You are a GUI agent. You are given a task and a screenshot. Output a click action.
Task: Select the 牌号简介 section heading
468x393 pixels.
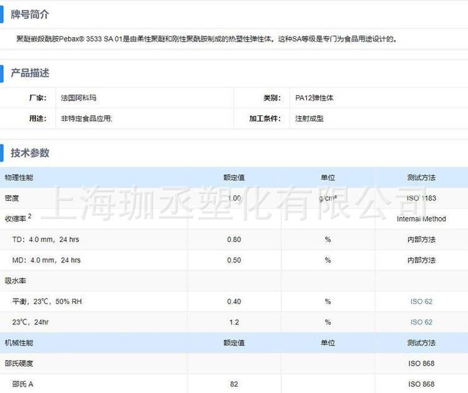click(x=30, y=14)
